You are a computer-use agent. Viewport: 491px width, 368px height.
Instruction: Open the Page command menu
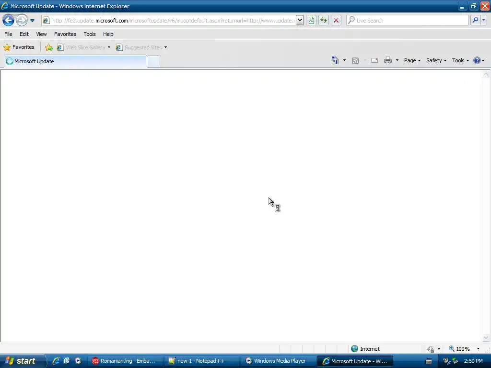412,60
